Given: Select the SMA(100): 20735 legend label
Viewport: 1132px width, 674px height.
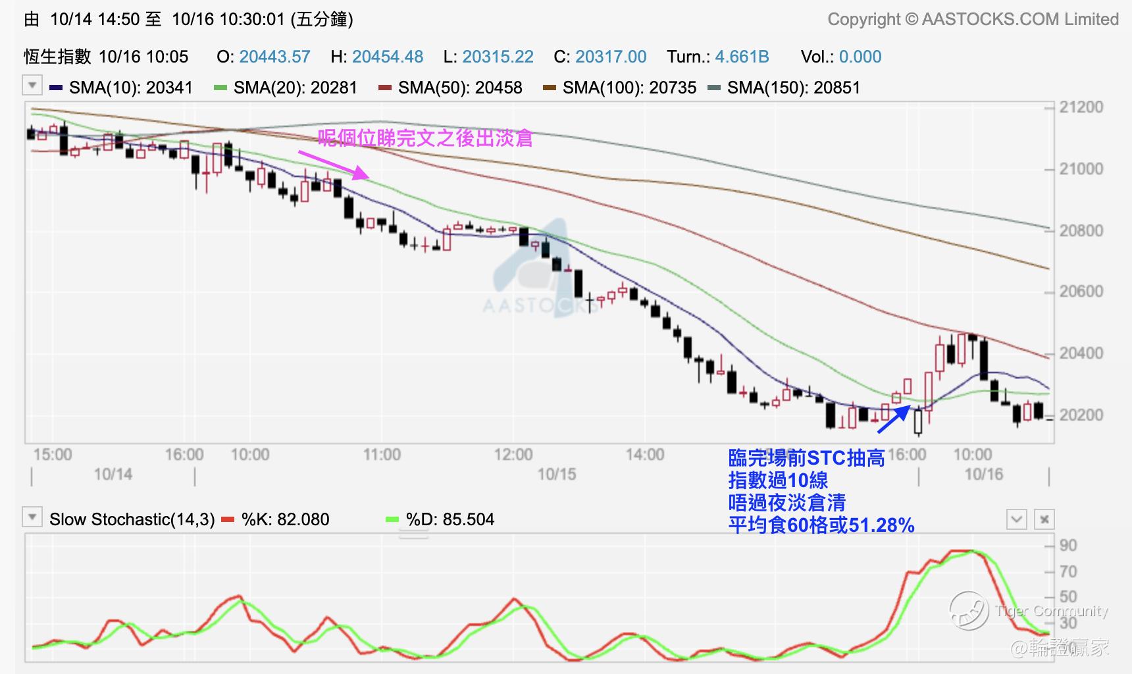Looking at the screenshot, I should pos(629,88).
